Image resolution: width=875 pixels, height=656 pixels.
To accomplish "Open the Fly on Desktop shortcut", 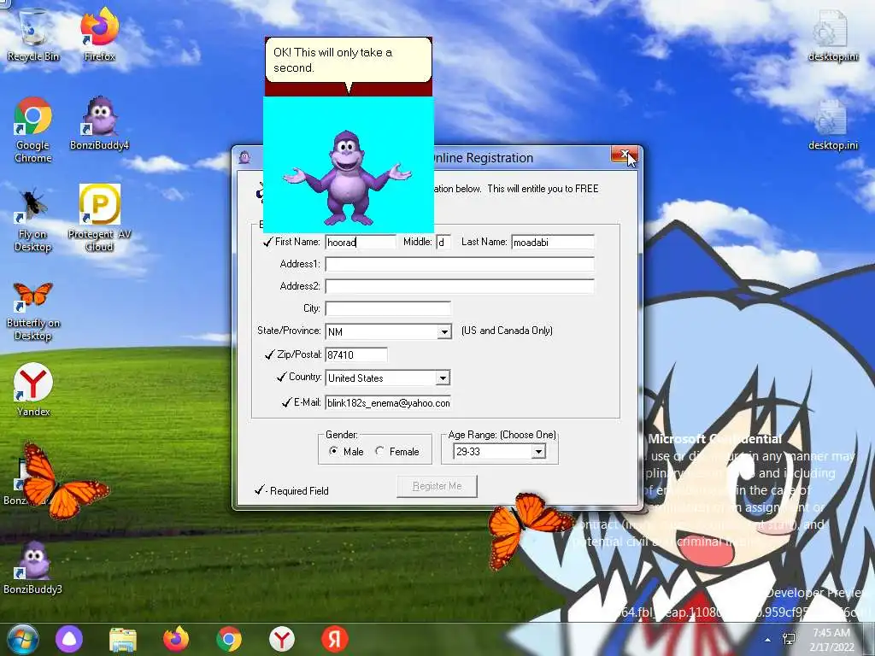I will pos(33,220).
